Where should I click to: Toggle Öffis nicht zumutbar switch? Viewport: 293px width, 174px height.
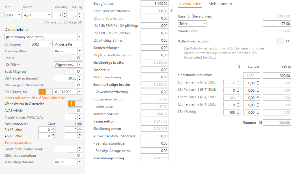coord(75,155)
